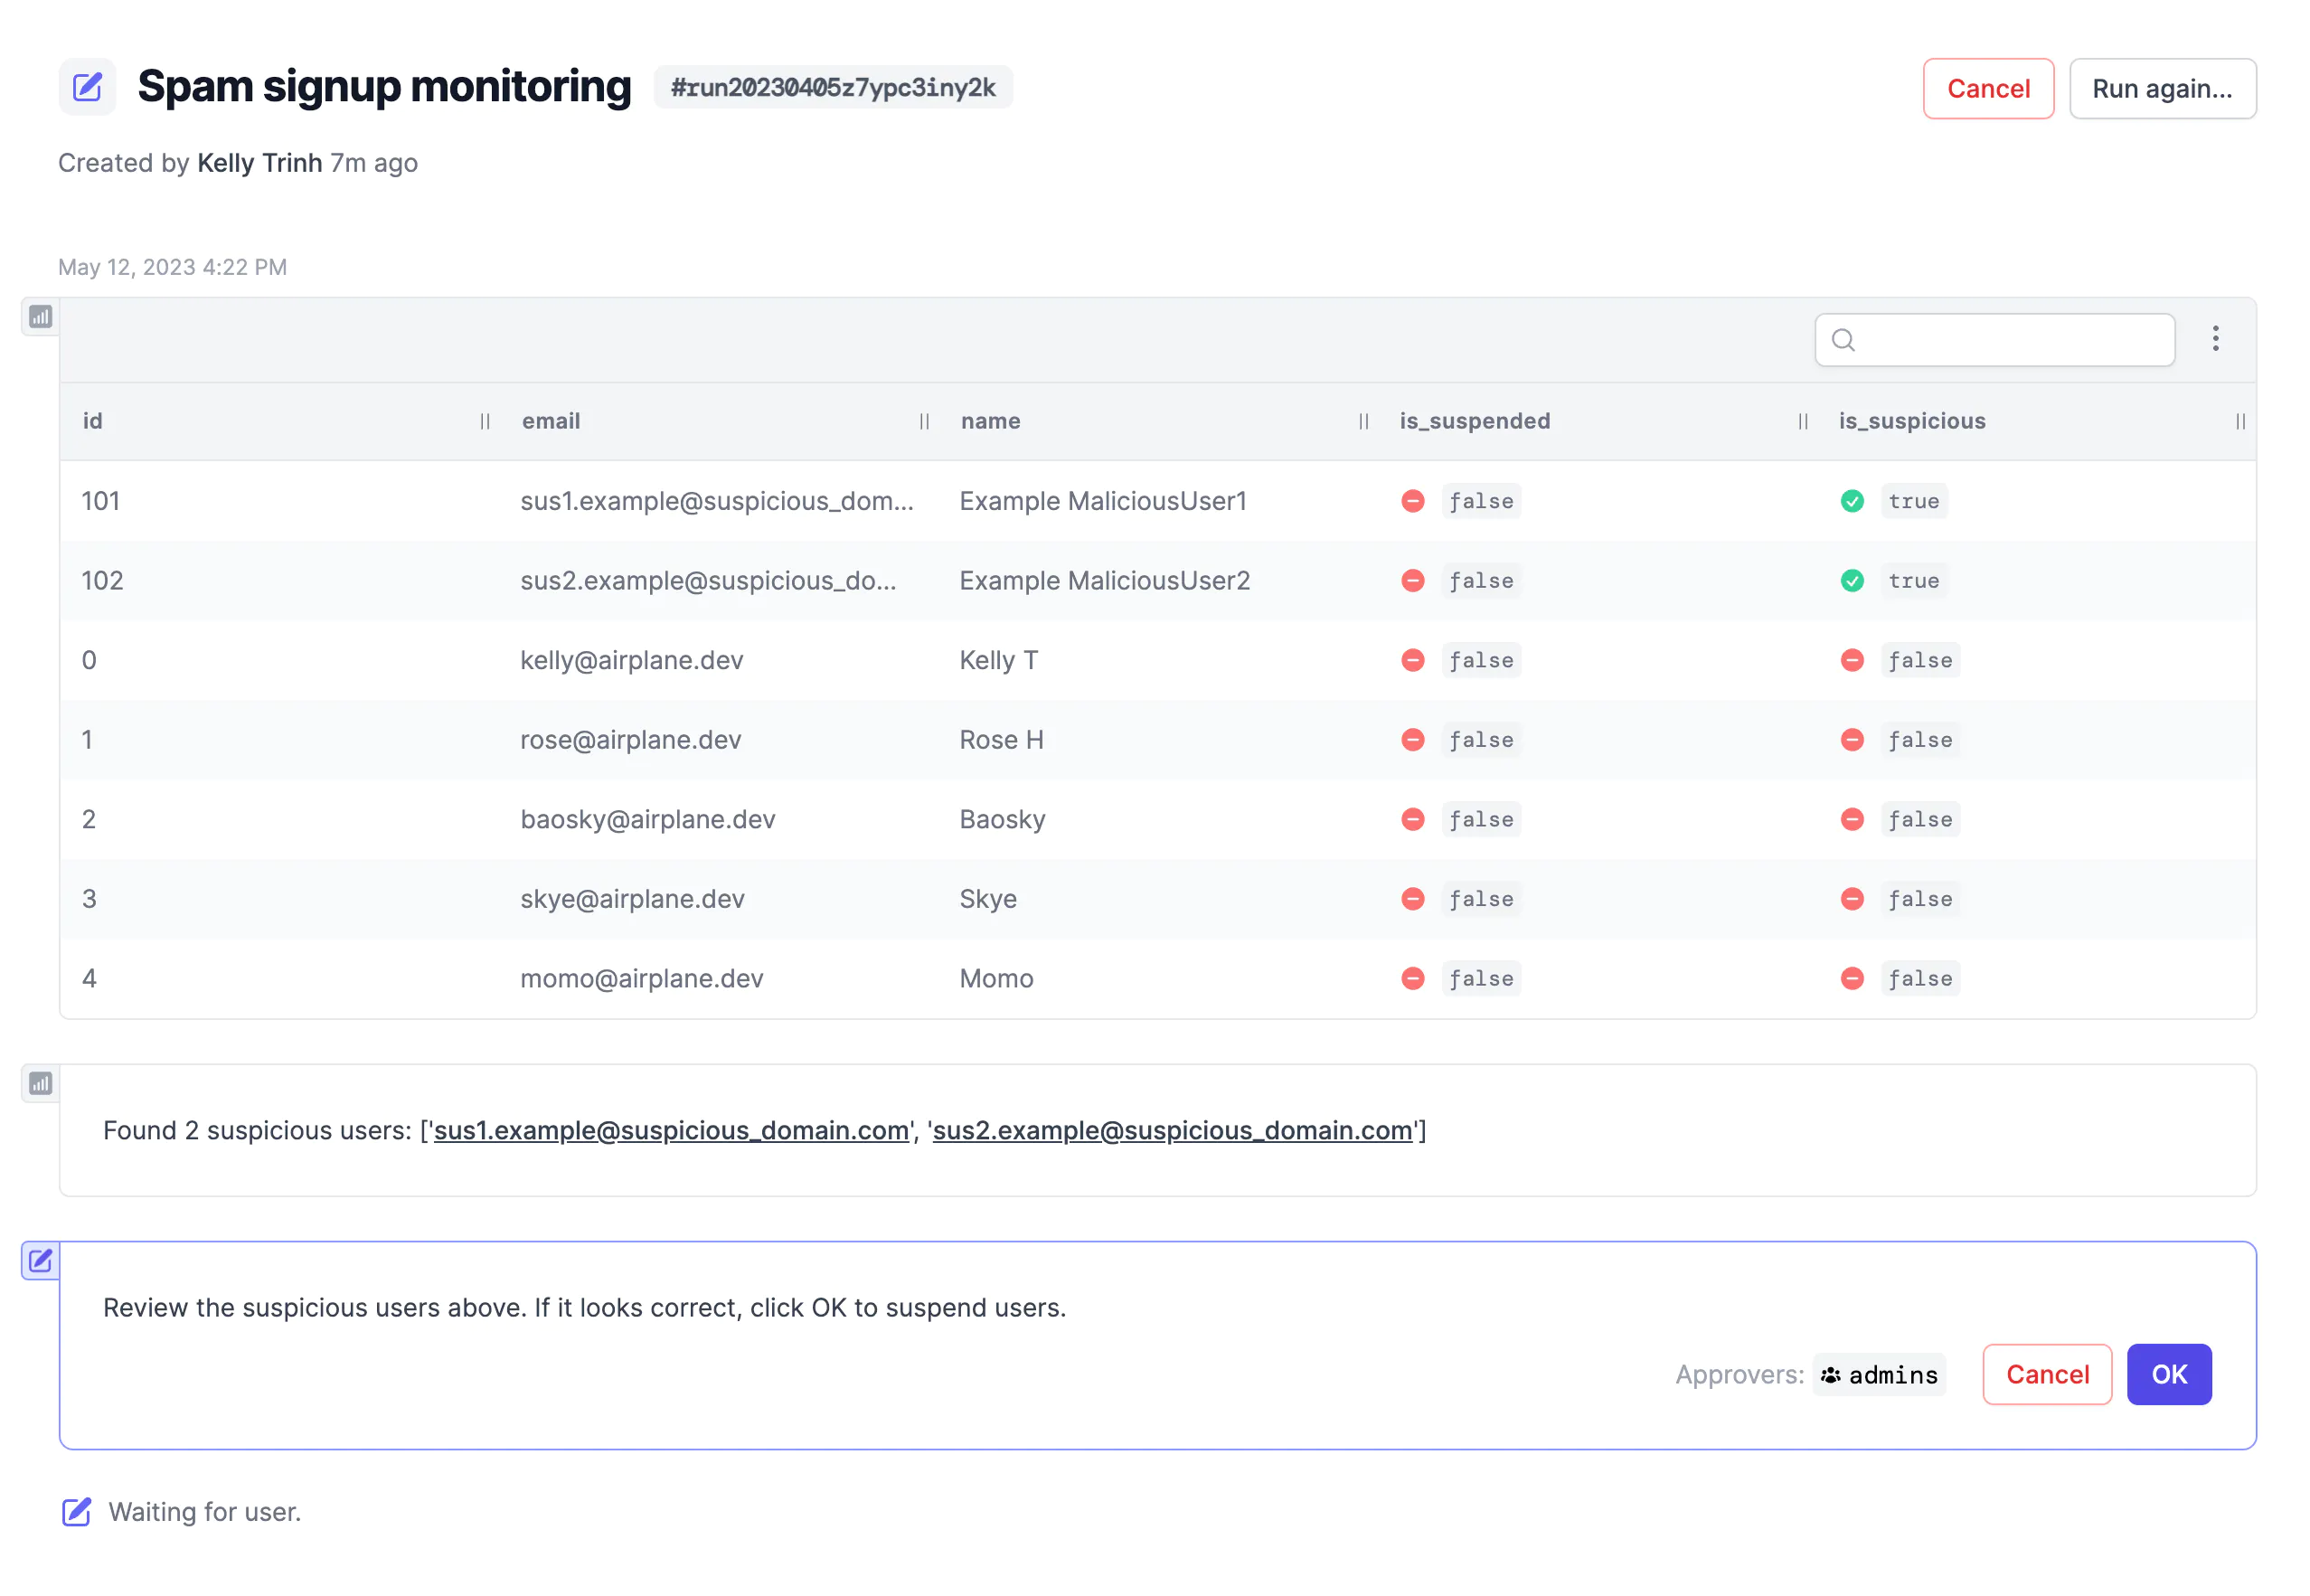
Task: Click is_suspicious red icon for Skye
Action: [x=1852, y=899]
